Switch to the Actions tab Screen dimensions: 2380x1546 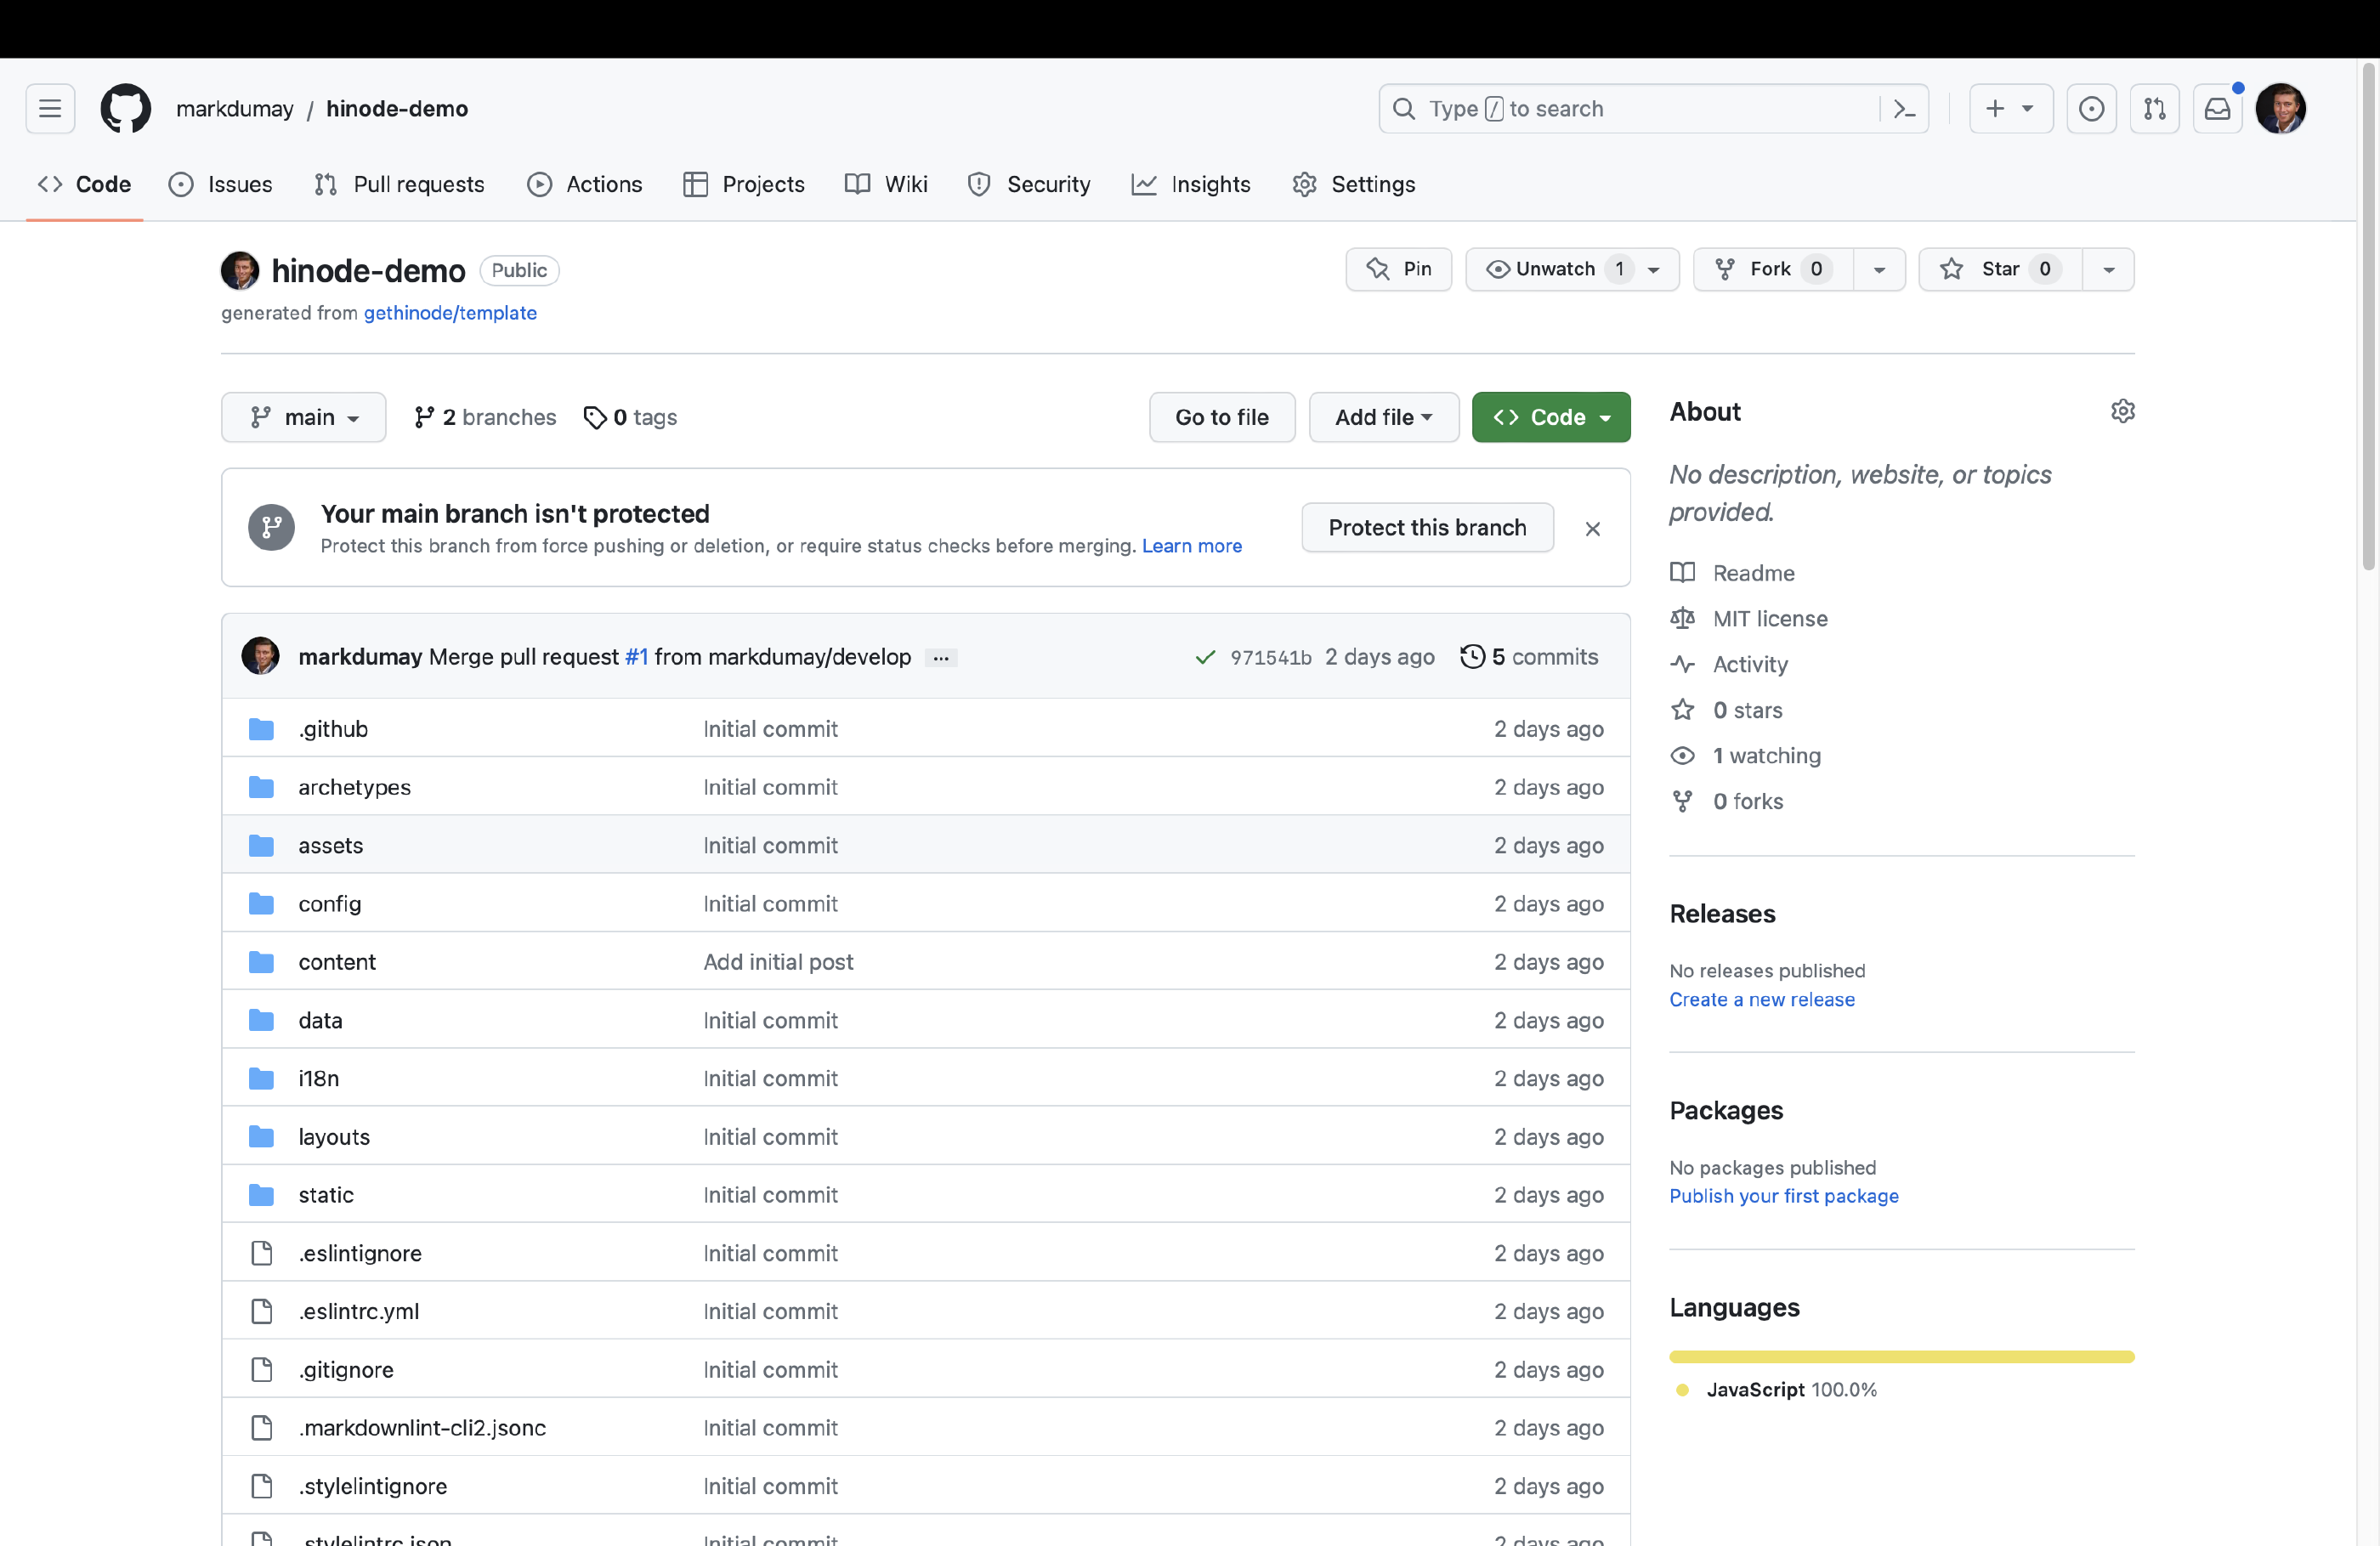(585, 184)
